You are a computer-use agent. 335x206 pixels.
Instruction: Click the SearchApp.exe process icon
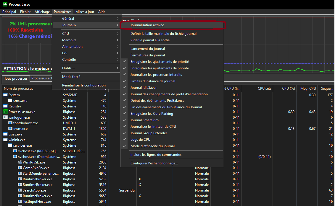(20, 190)
